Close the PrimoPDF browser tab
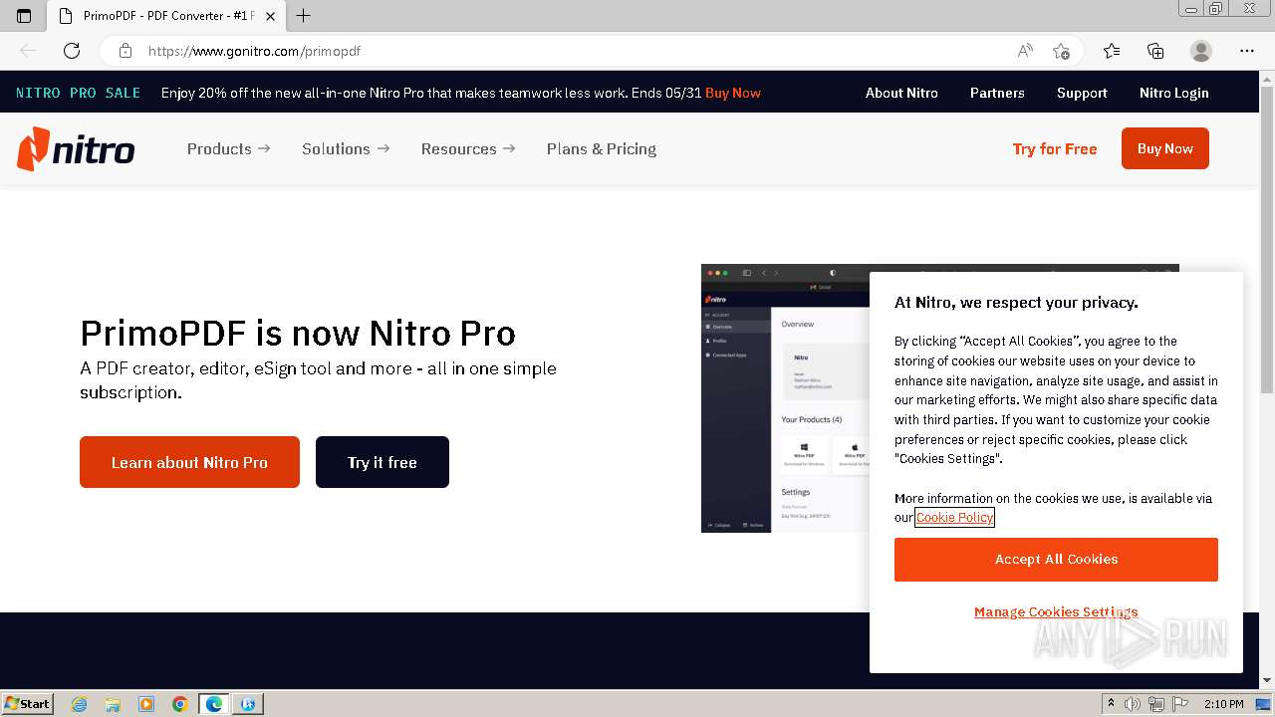This screenshot has height=717, width=1275. click(270, 16)
